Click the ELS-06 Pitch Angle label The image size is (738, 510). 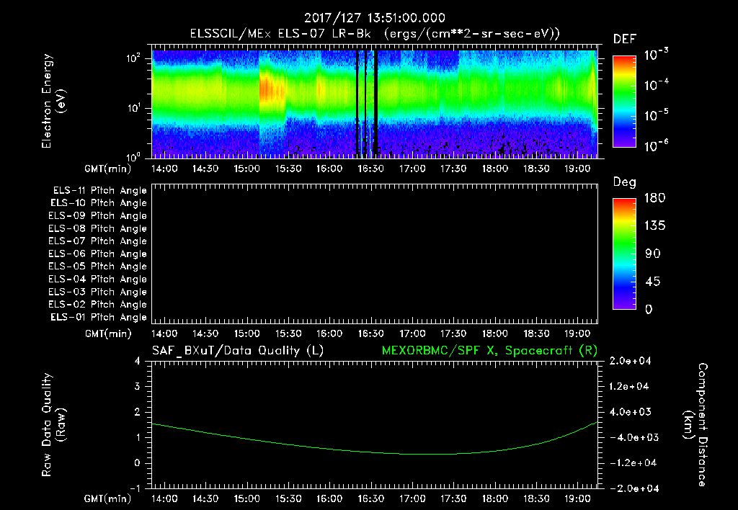(x=98, y=254)
